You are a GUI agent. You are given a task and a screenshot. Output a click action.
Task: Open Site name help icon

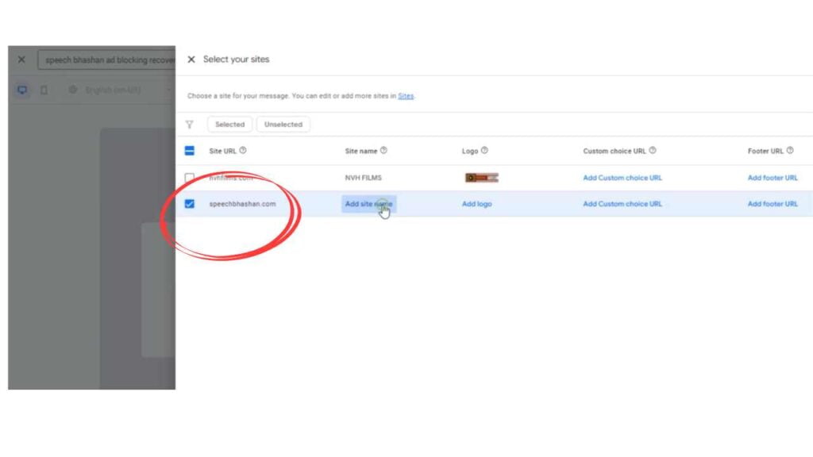(383, 150)
